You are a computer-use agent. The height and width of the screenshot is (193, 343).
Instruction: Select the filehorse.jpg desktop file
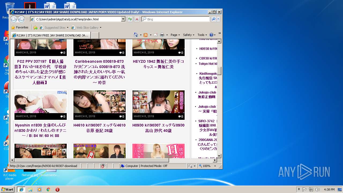tap(29, 173)
